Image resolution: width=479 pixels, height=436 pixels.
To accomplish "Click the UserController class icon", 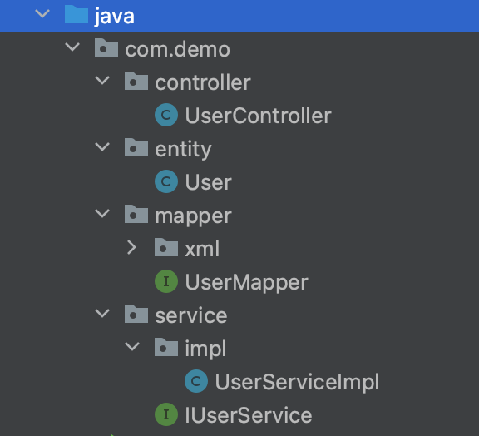I will 166,116.
